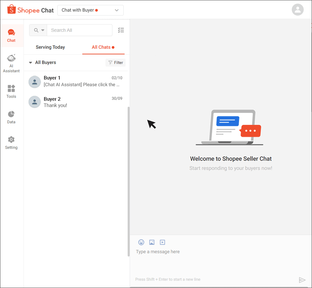Click the video attachment icon
This screenshot has height=288, width=312.
coord(162,242)
